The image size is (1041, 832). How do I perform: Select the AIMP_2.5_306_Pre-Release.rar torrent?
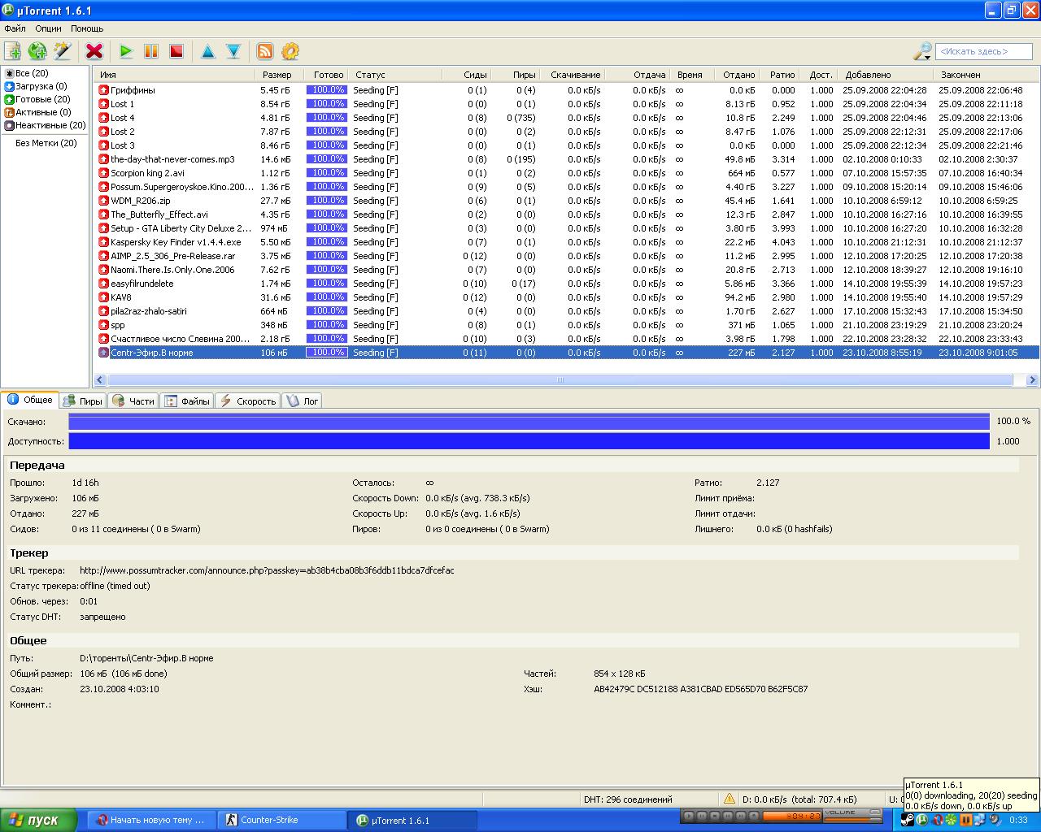tap(567, 256)
